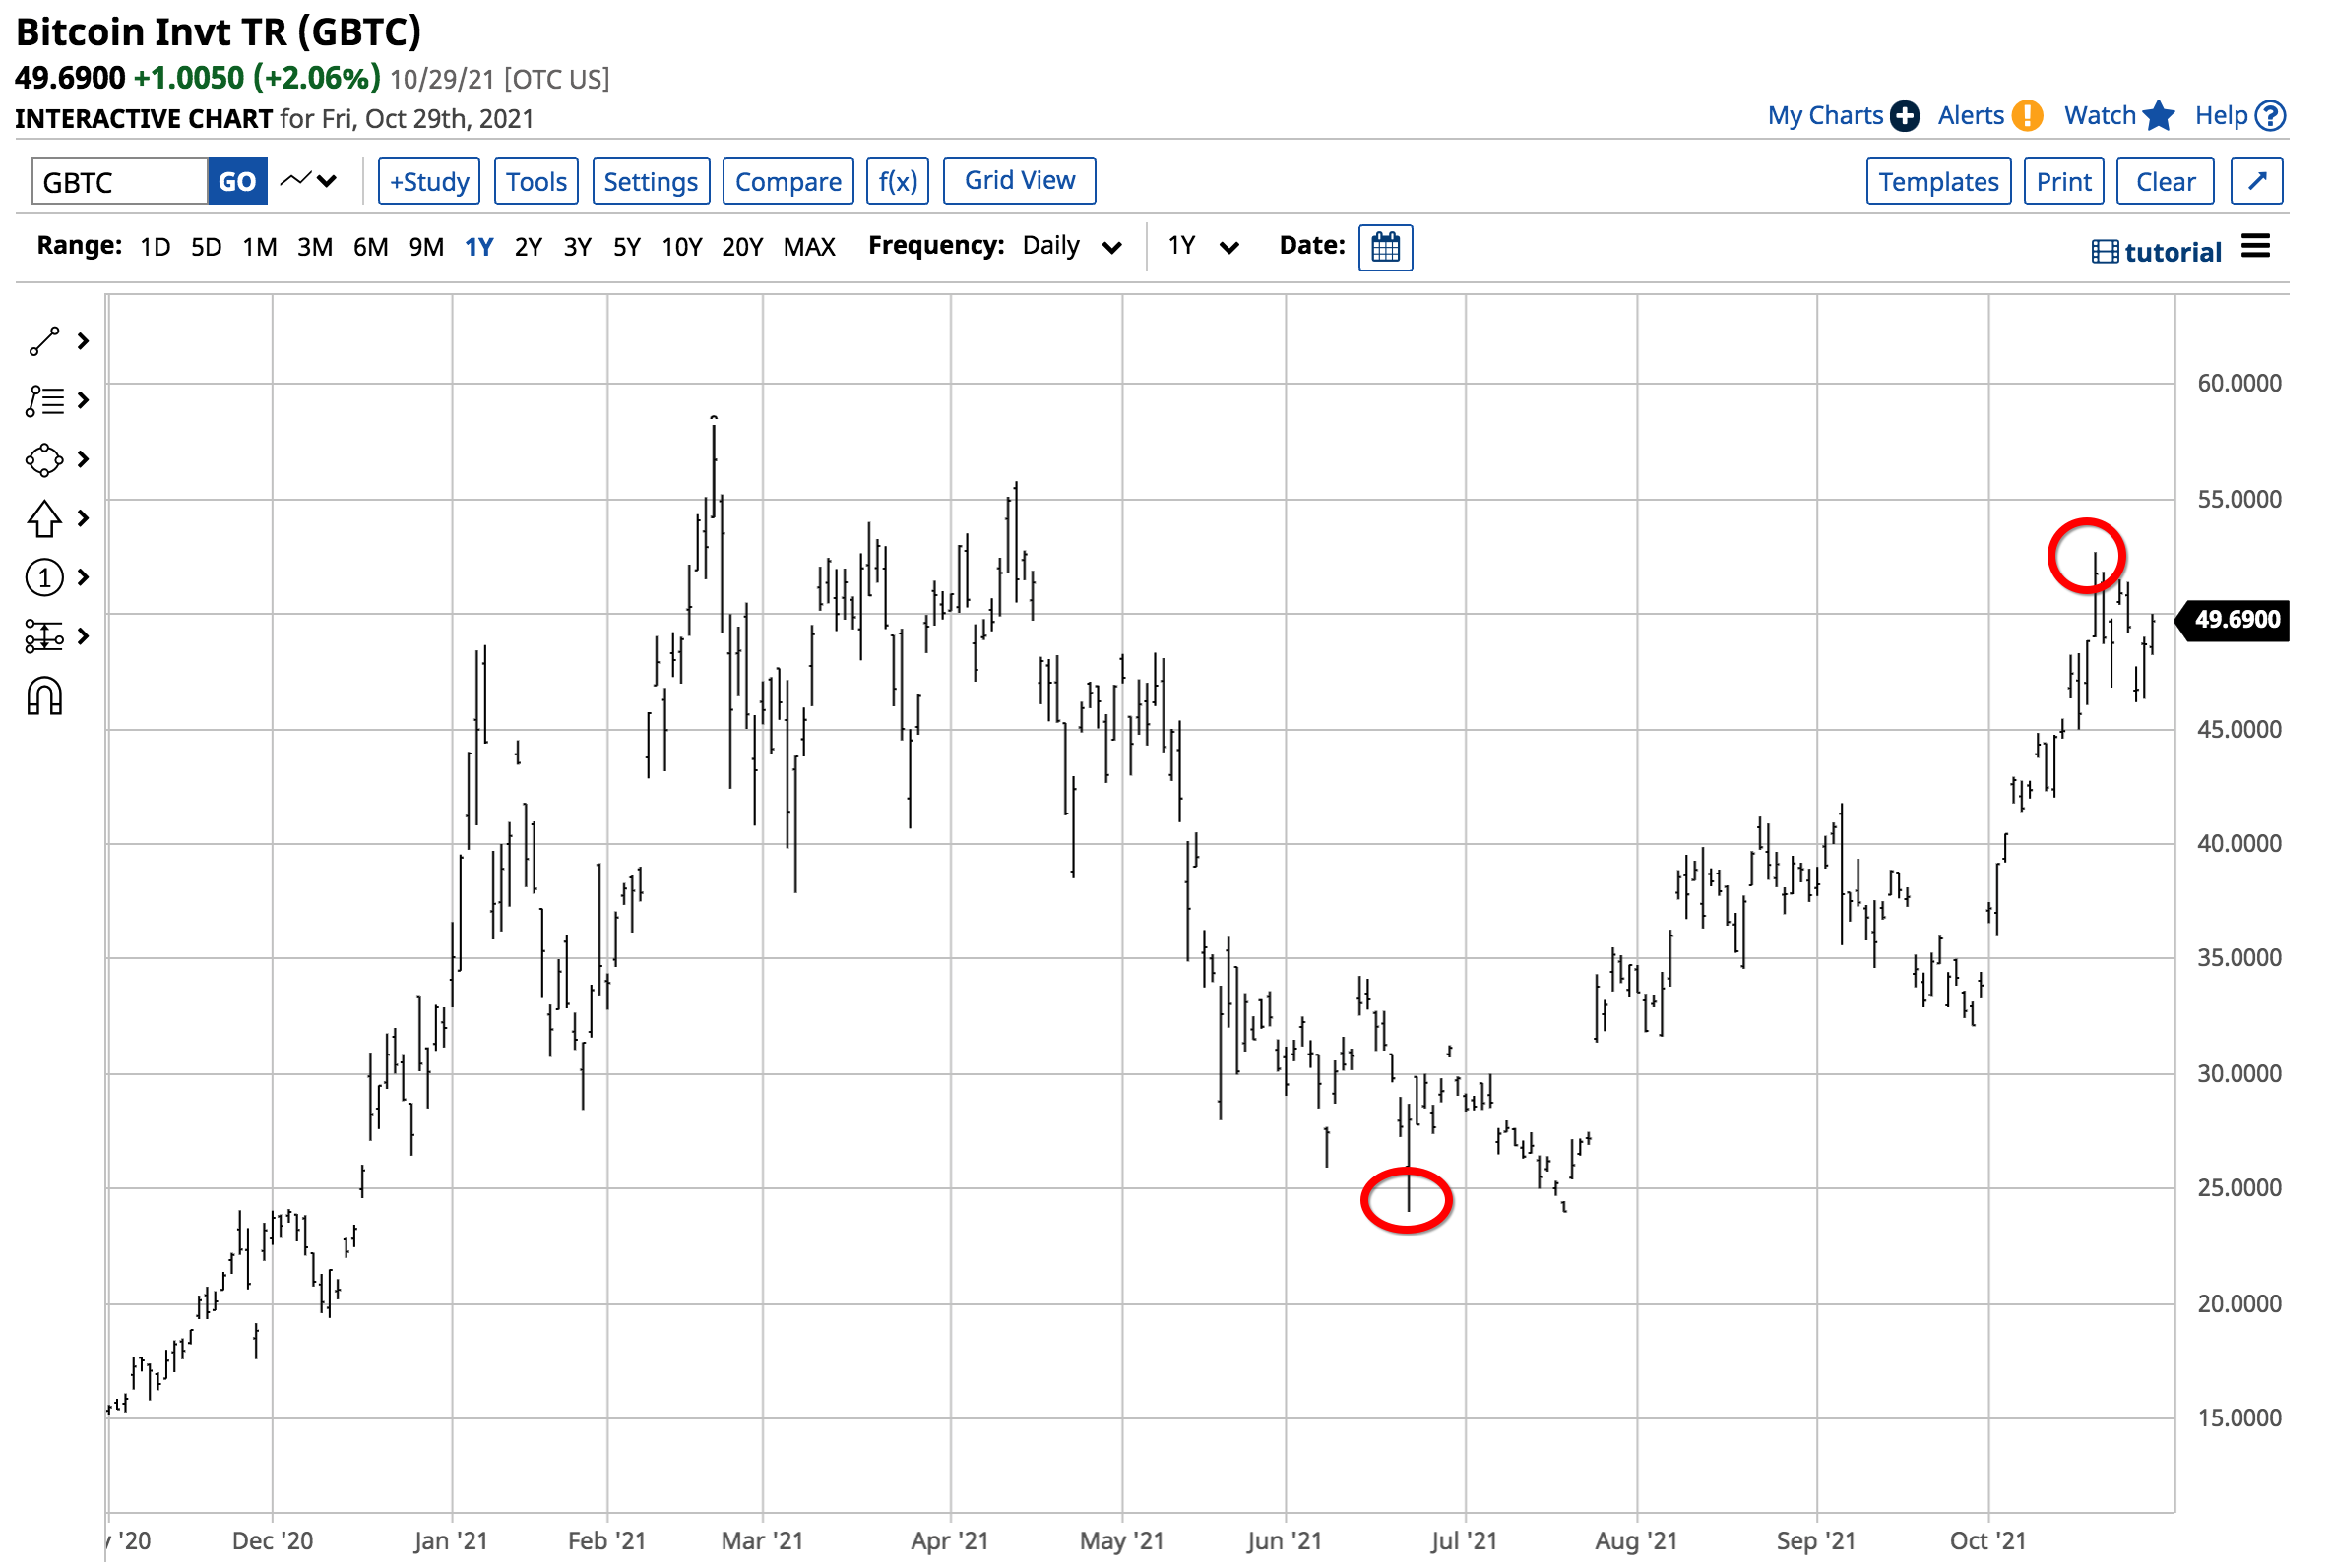This screenshot has height=1568, width=2331.
Task: Select the 10Y range
Action: point(682,247)
